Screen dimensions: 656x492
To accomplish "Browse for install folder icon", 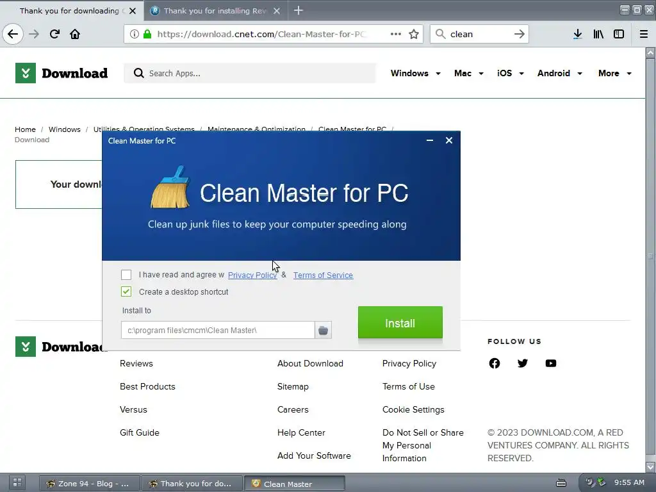I will [323, 330].
